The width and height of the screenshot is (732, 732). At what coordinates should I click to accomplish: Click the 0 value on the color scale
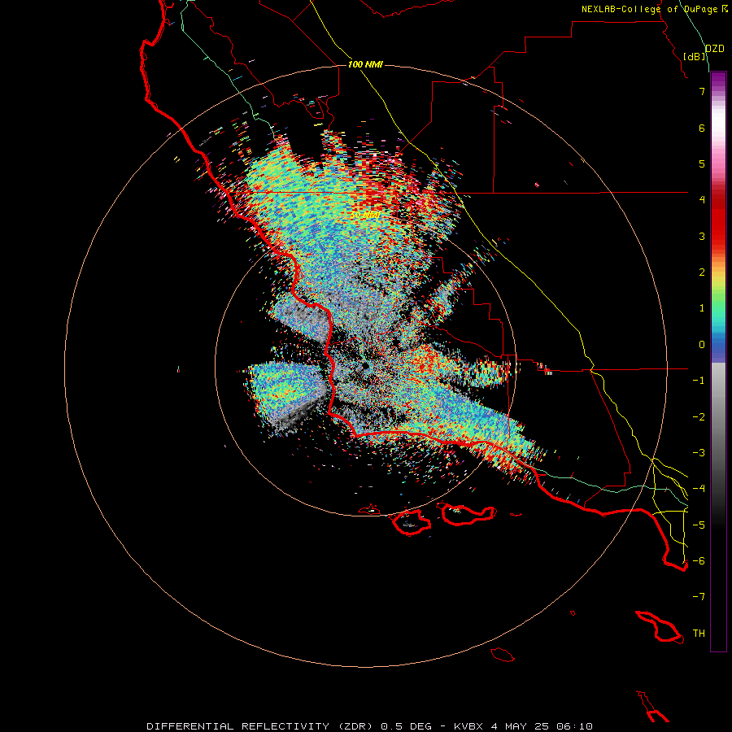tap(702, 345)
